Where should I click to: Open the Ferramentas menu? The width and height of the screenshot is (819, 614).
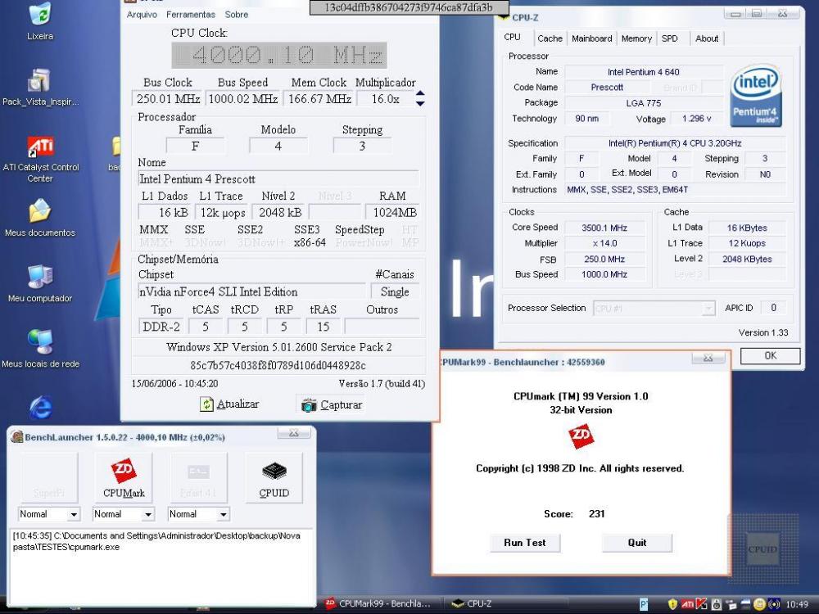point(190,15)
